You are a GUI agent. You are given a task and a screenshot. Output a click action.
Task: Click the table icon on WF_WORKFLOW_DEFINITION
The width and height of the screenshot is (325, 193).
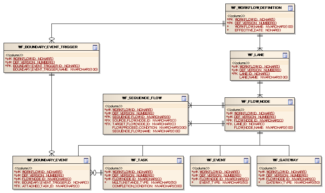[x=290, y=8]
